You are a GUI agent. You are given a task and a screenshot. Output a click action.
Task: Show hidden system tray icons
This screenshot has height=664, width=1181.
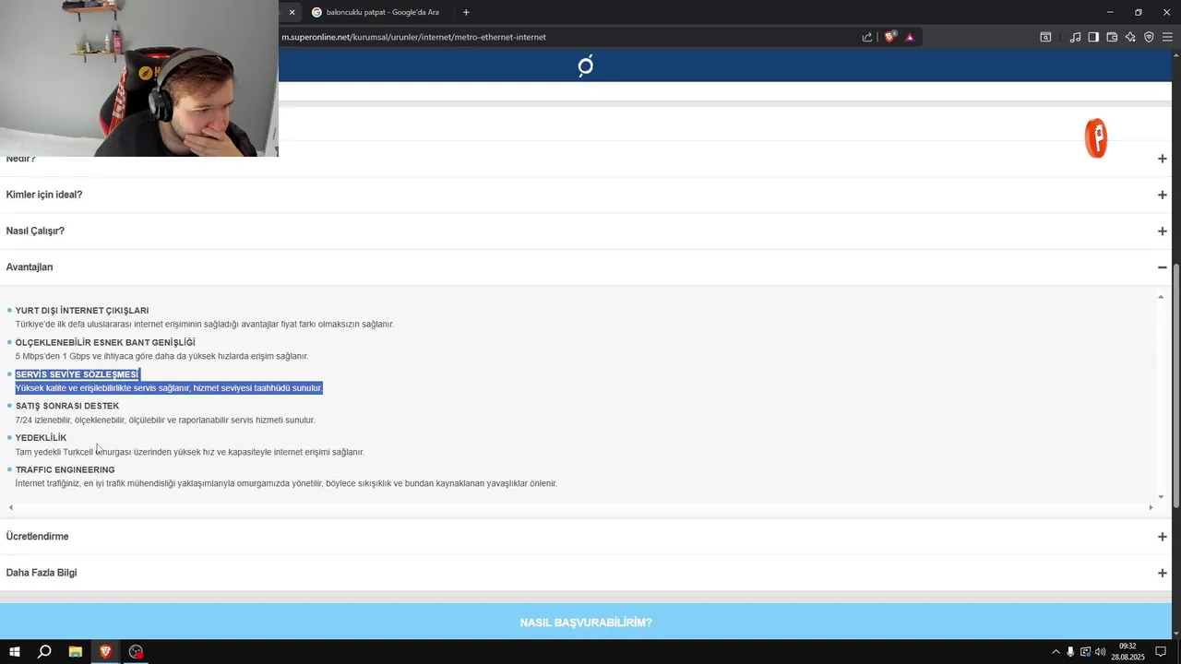point(1056,652)
